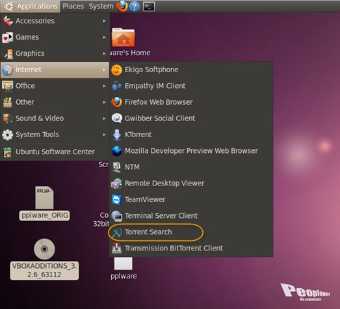
Task: Expand the Internet submenu arrow
Action: coord(104,70)
